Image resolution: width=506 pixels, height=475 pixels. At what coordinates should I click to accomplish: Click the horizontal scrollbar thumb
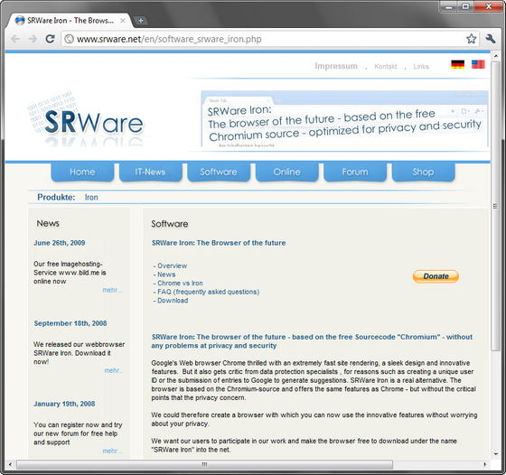204,464
